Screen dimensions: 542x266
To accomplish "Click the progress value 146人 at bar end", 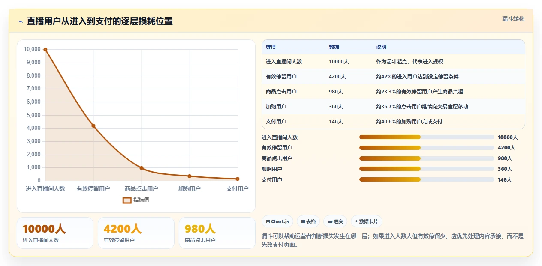I will 505,179.
